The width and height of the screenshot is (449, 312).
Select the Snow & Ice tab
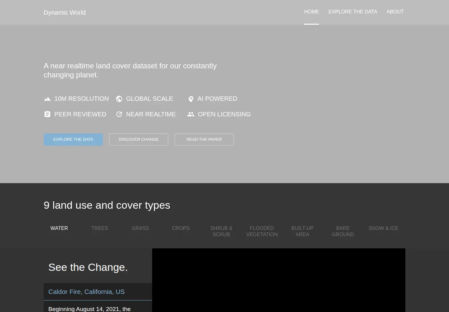coord(384,228)
